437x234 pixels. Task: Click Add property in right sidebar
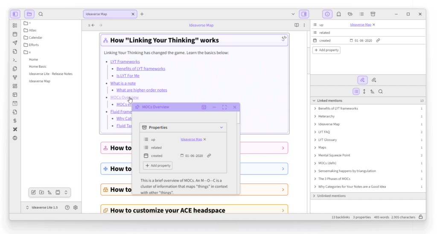[x=326, y=50]
